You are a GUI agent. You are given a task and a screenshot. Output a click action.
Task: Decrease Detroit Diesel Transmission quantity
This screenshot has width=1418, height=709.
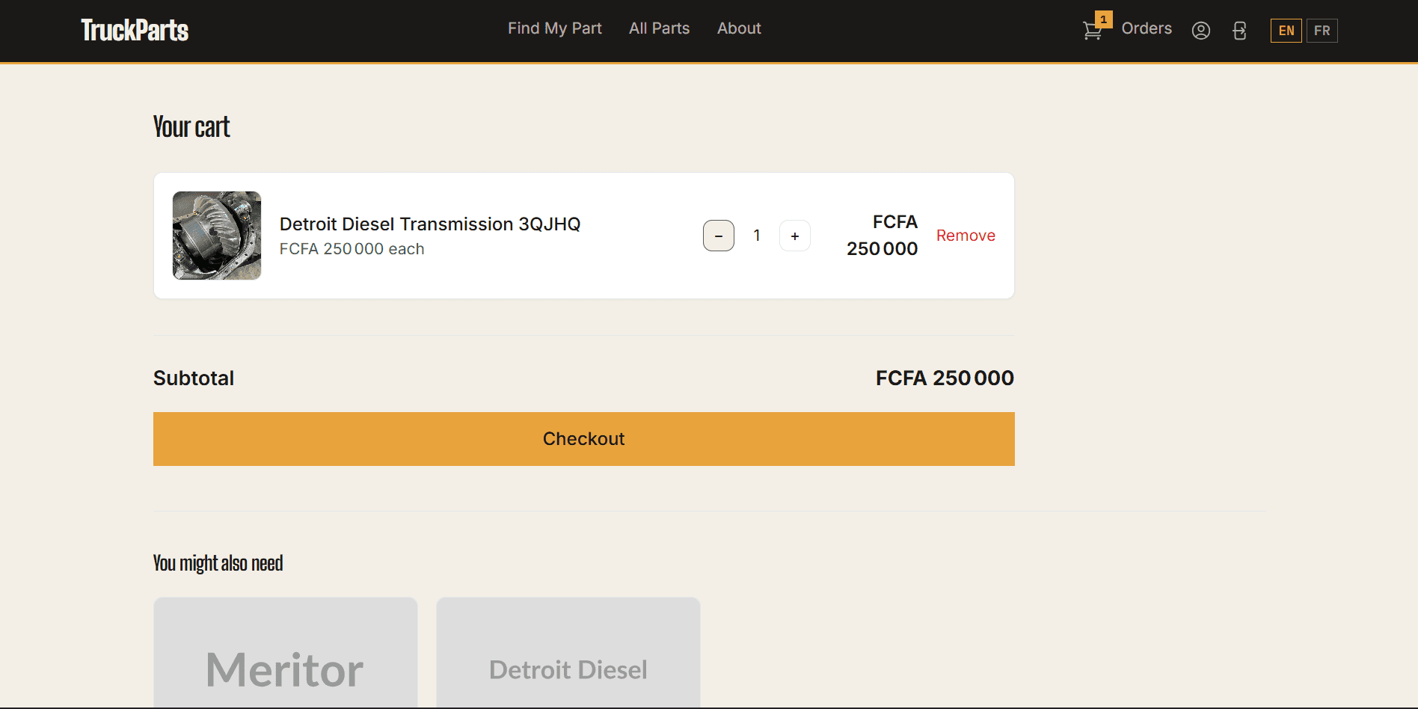(719, 236)
